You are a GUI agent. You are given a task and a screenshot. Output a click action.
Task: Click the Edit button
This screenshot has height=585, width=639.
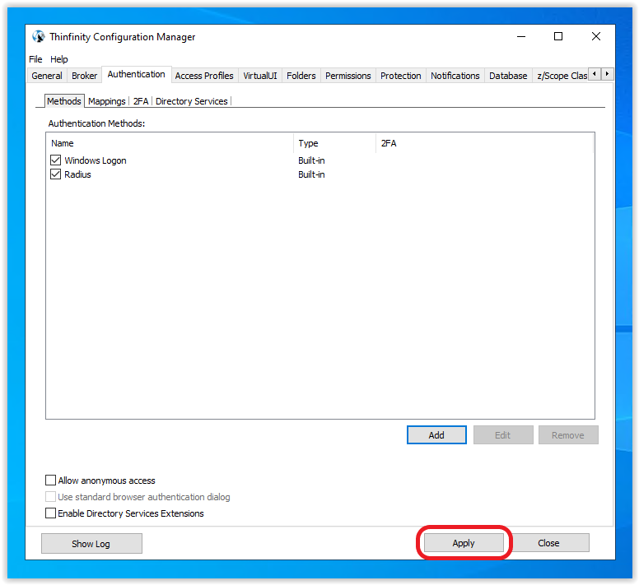[x=503, y=435]
